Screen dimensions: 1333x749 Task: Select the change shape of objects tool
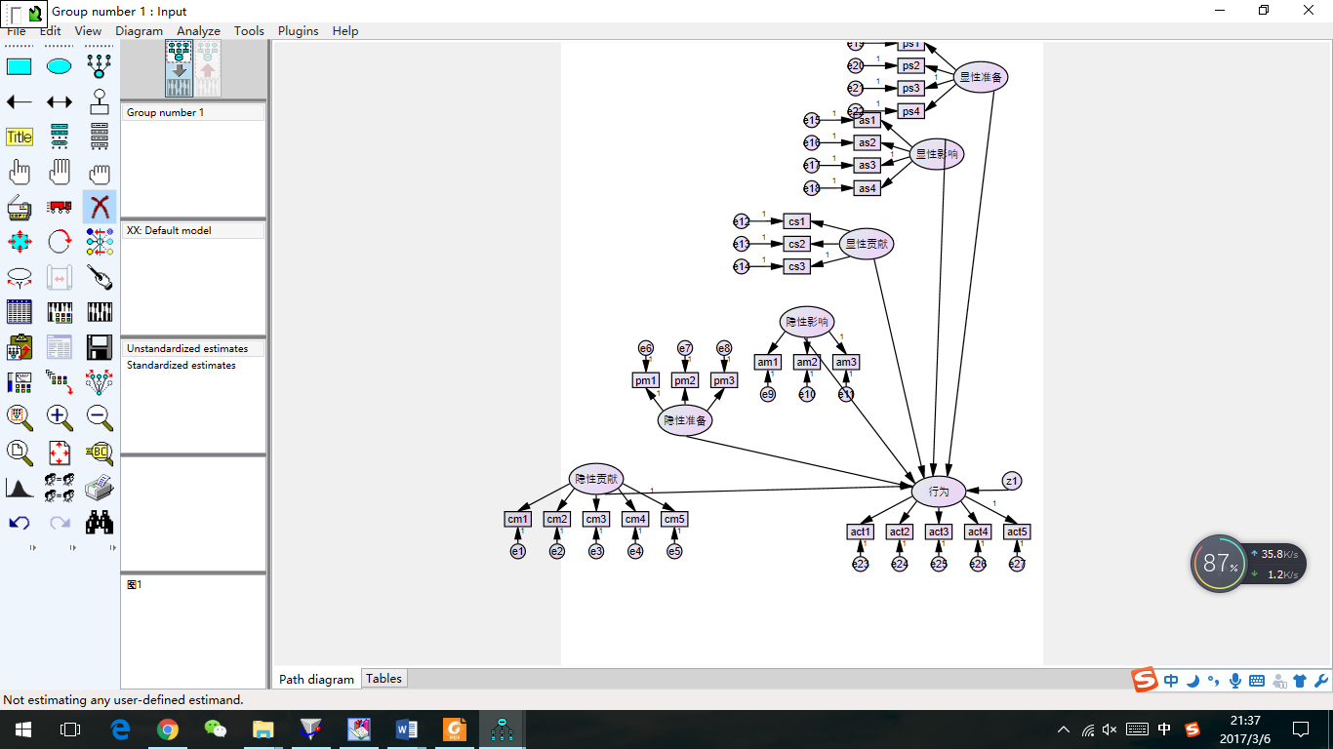pyautogui.click(x=20, y=241)
